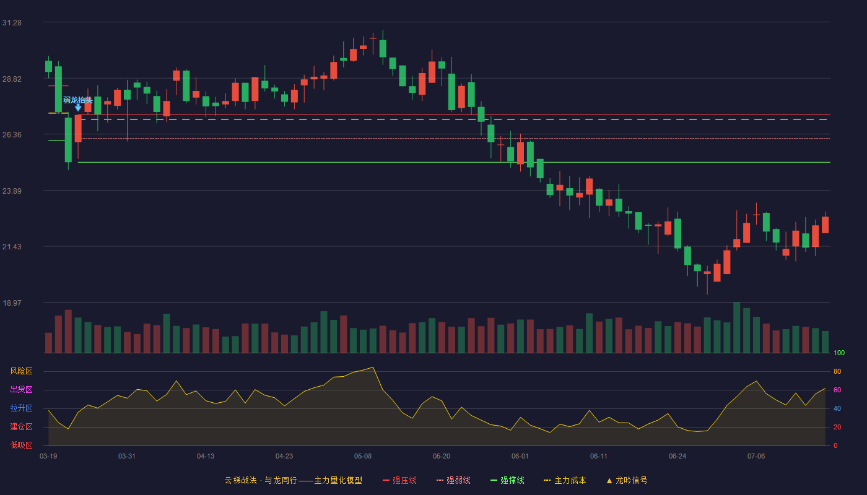867x495 pixels.
Task: Click the 07-06 date axis label
Action: pyautogui.click(x=756, y=456)
